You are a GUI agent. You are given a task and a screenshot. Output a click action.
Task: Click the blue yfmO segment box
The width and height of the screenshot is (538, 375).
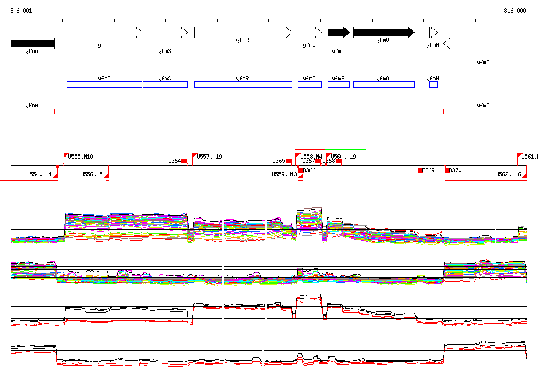[384, 85]
